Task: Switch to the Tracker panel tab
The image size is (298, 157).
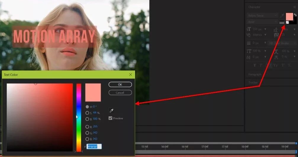Action: click(253, 82)
